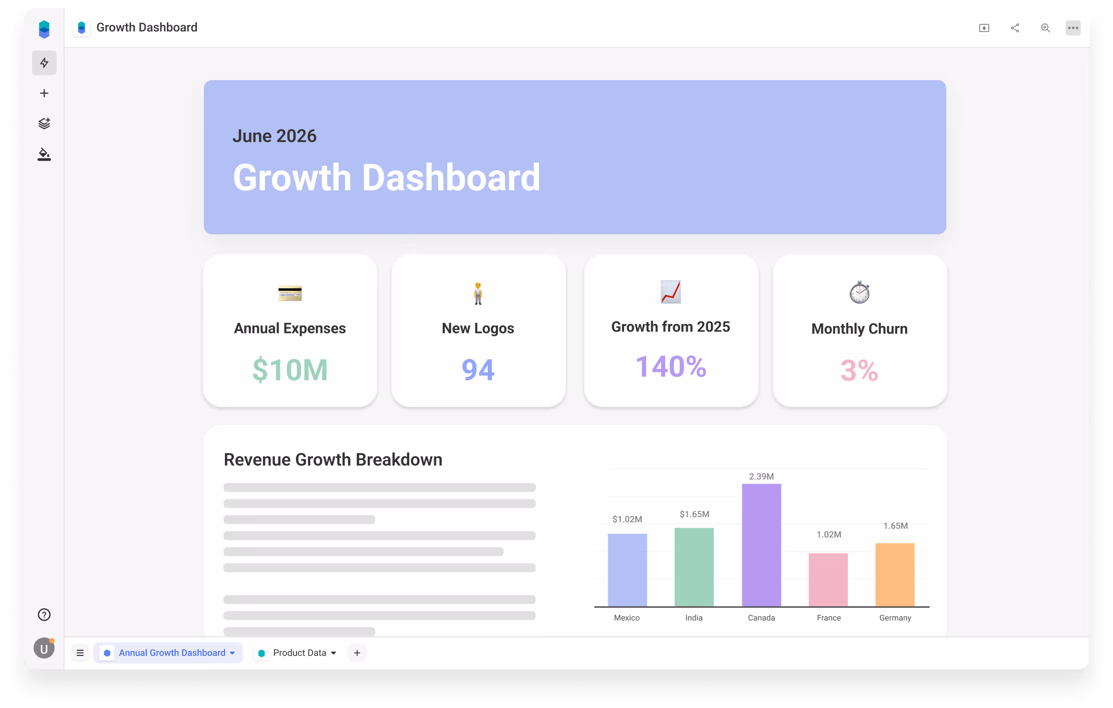Click the app logo at top left
Viewport: 1113px width, 708px height.
[44, 29]
